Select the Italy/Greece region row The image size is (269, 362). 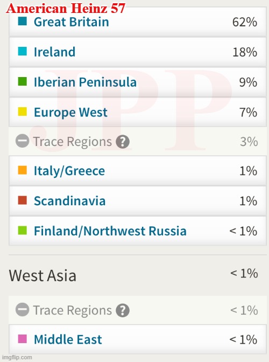(x=138, y=171)
